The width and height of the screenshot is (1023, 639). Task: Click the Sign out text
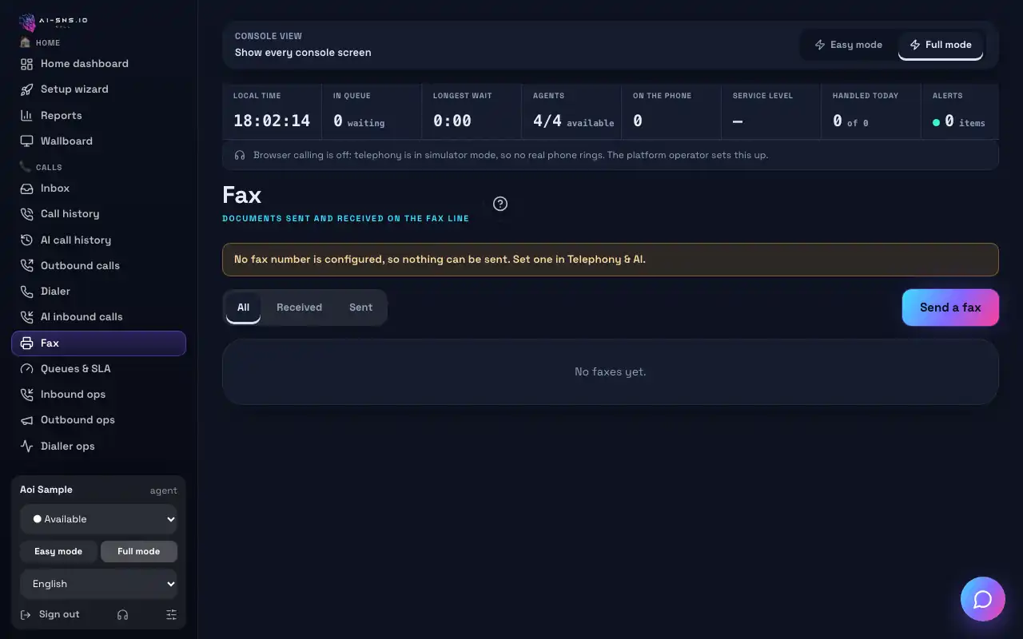click(59, 614)
